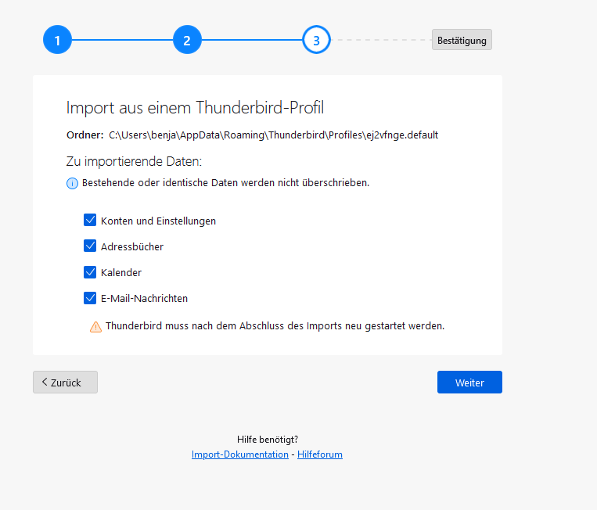Click the 'Hilfe benötigt?' text
The height and width of the screenshot is (510, 597).
[x=268, y=440]
